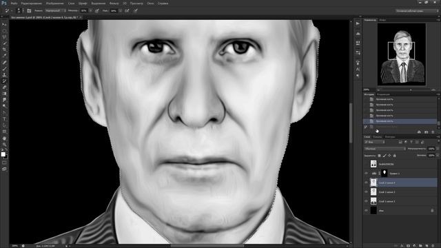Select the Smudge tool in toolbar

pos(4,100)
